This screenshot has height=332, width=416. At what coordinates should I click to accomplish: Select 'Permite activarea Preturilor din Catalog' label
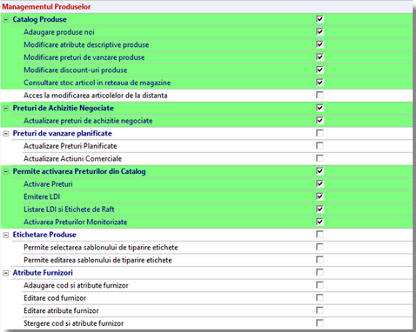[x=79, y=171]
